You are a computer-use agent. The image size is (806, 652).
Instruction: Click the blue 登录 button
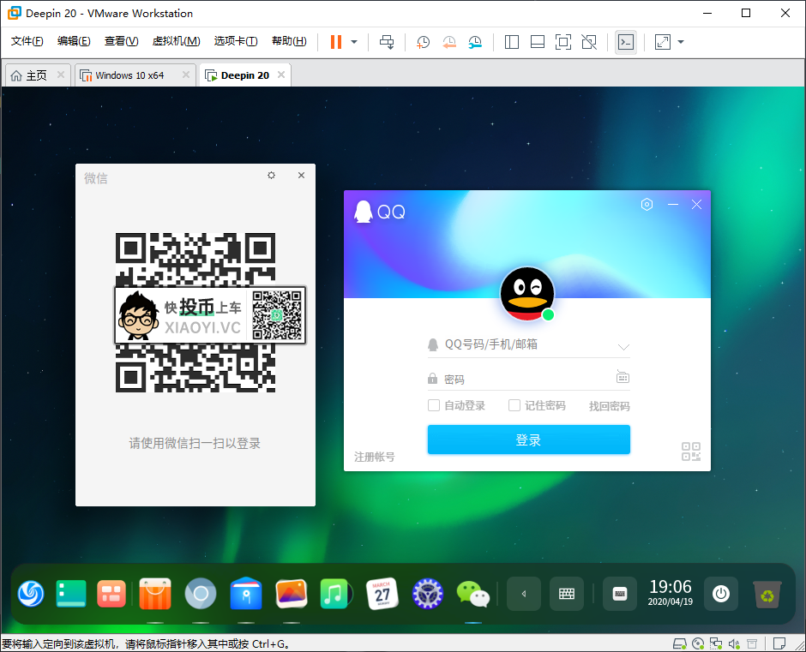click(x=528, y=440)
